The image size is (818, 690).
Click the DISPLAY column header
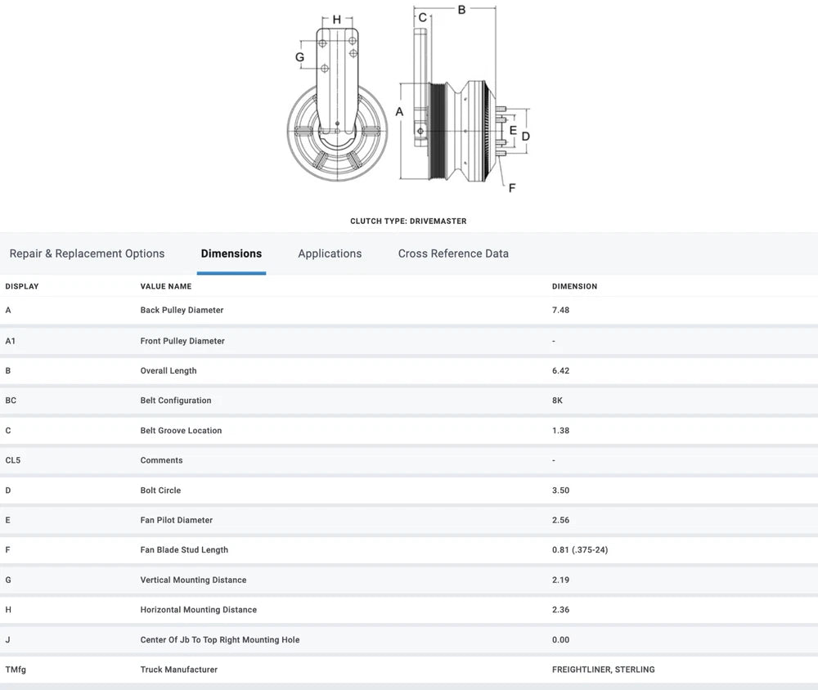point(22,287)
